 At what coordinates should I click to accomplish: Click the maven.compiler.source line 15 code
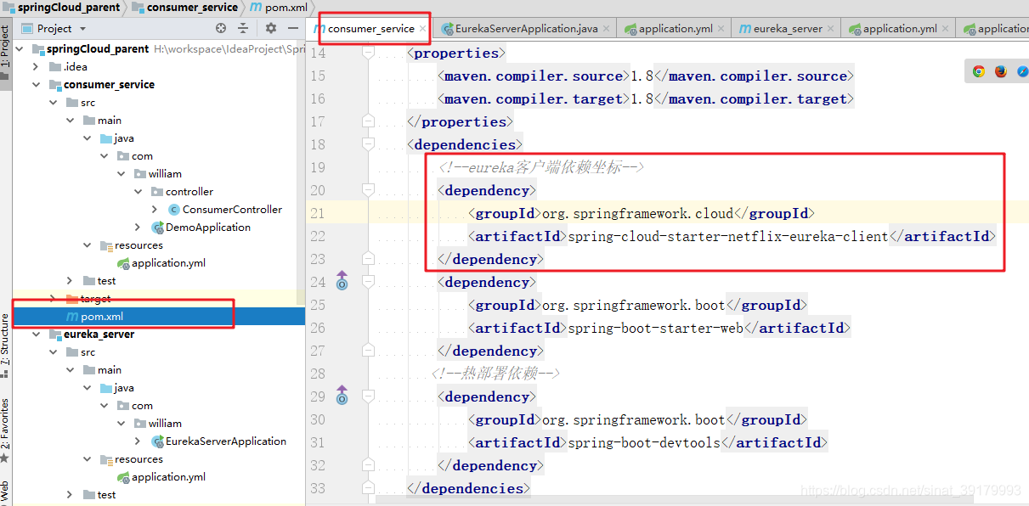coord(646,76)
